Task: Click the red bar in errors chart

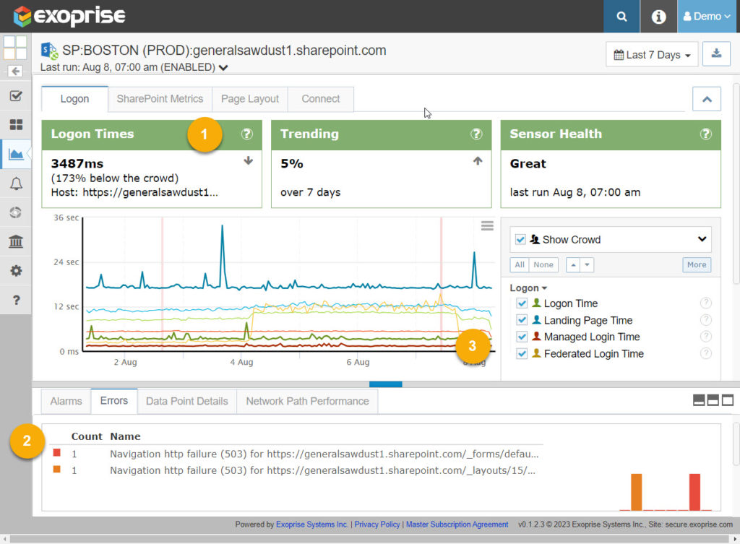Action: click(x=694, y=492)
